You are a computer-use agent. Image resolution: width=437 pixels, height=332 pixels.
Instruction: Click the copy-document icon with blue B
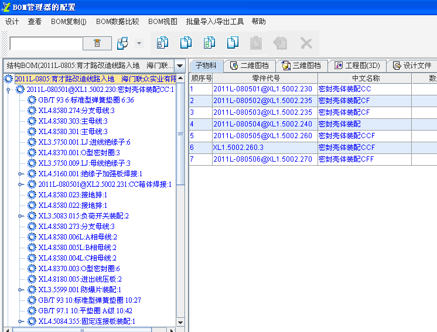click(x=162, y=43)
